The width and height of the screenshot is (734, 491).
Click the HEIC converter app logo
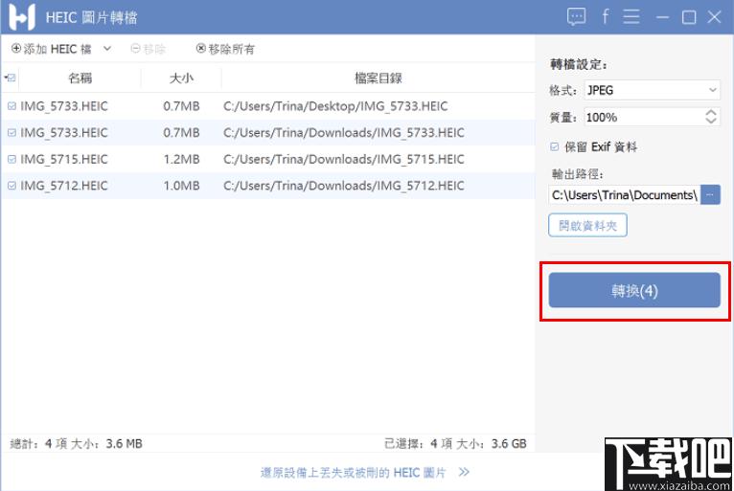(22, 17)
